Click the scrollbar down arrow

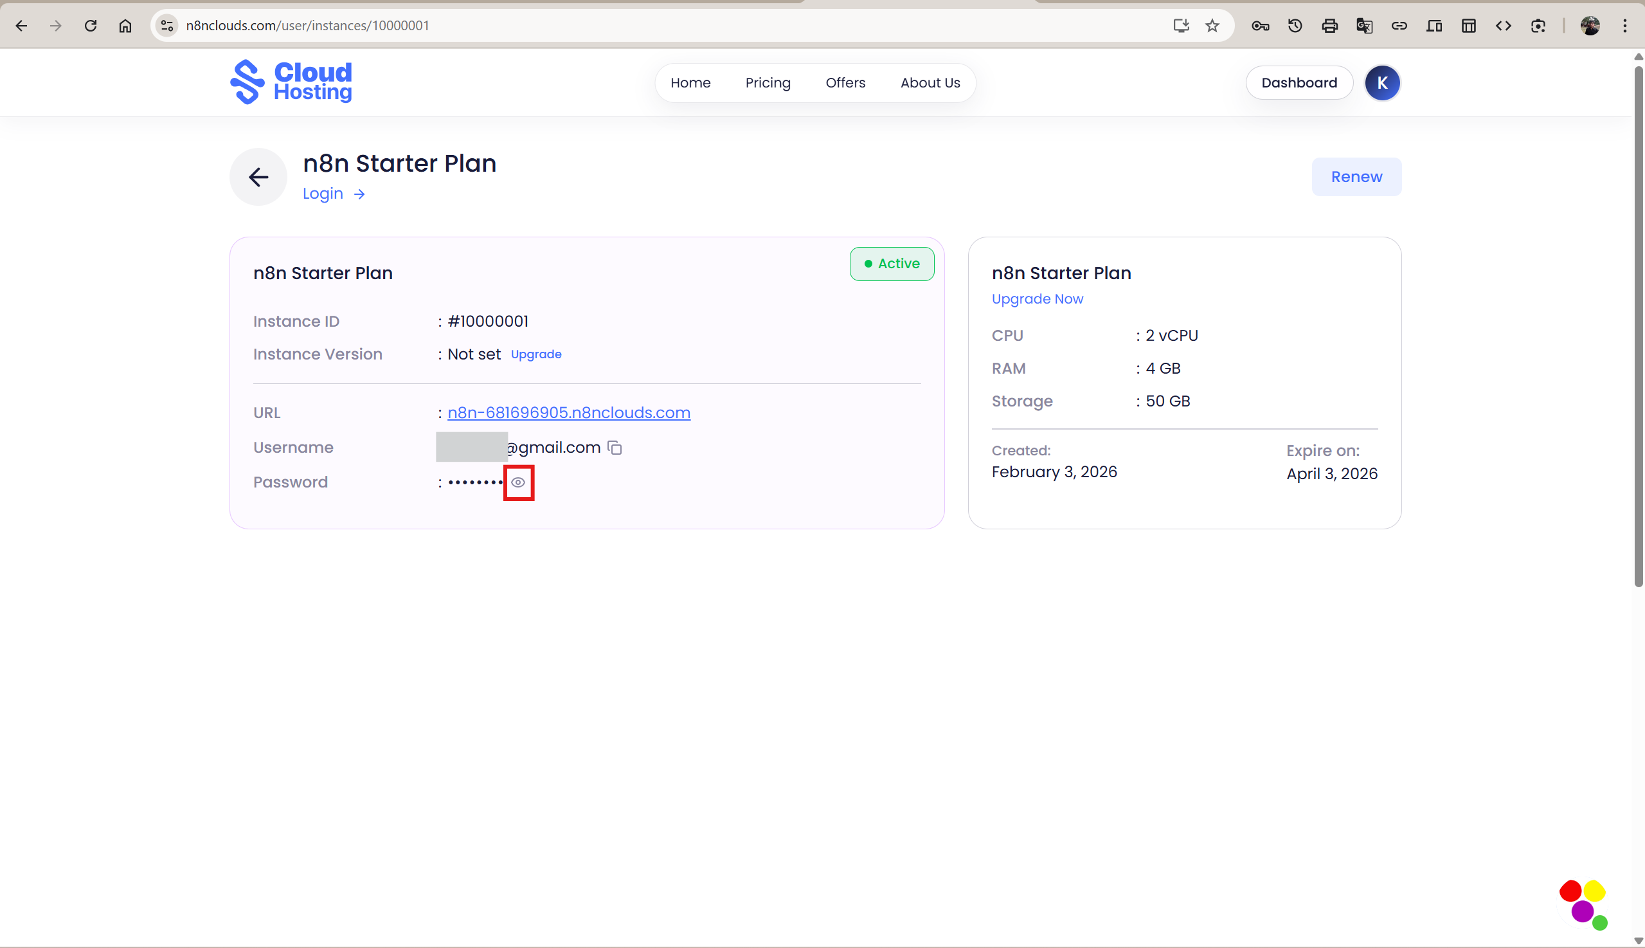(1639, 941)
